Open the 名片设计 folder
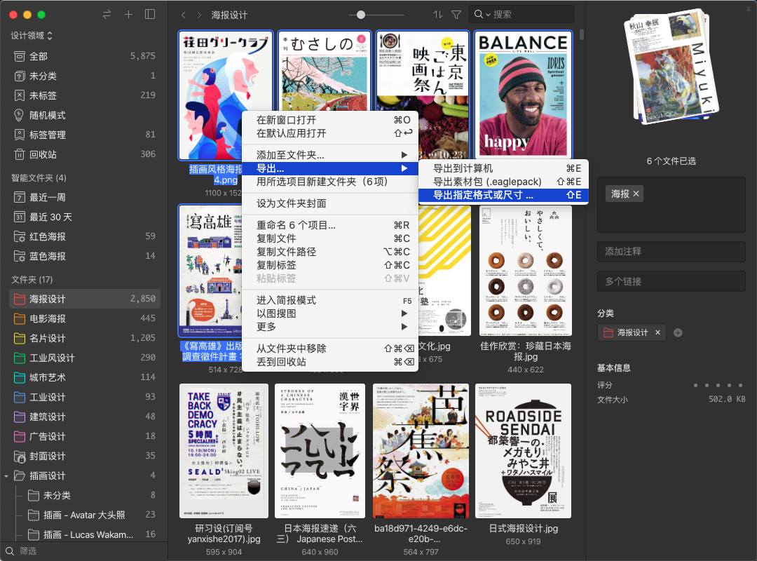Screen dimensions: 757x561 (85, 338)
